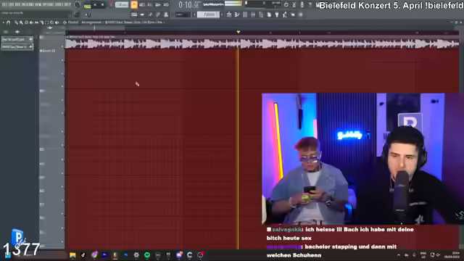This screenshot has height=261, width=464.
Task: Select the Draw pencil tool in playlist toolbar
Action: (16, 22)
